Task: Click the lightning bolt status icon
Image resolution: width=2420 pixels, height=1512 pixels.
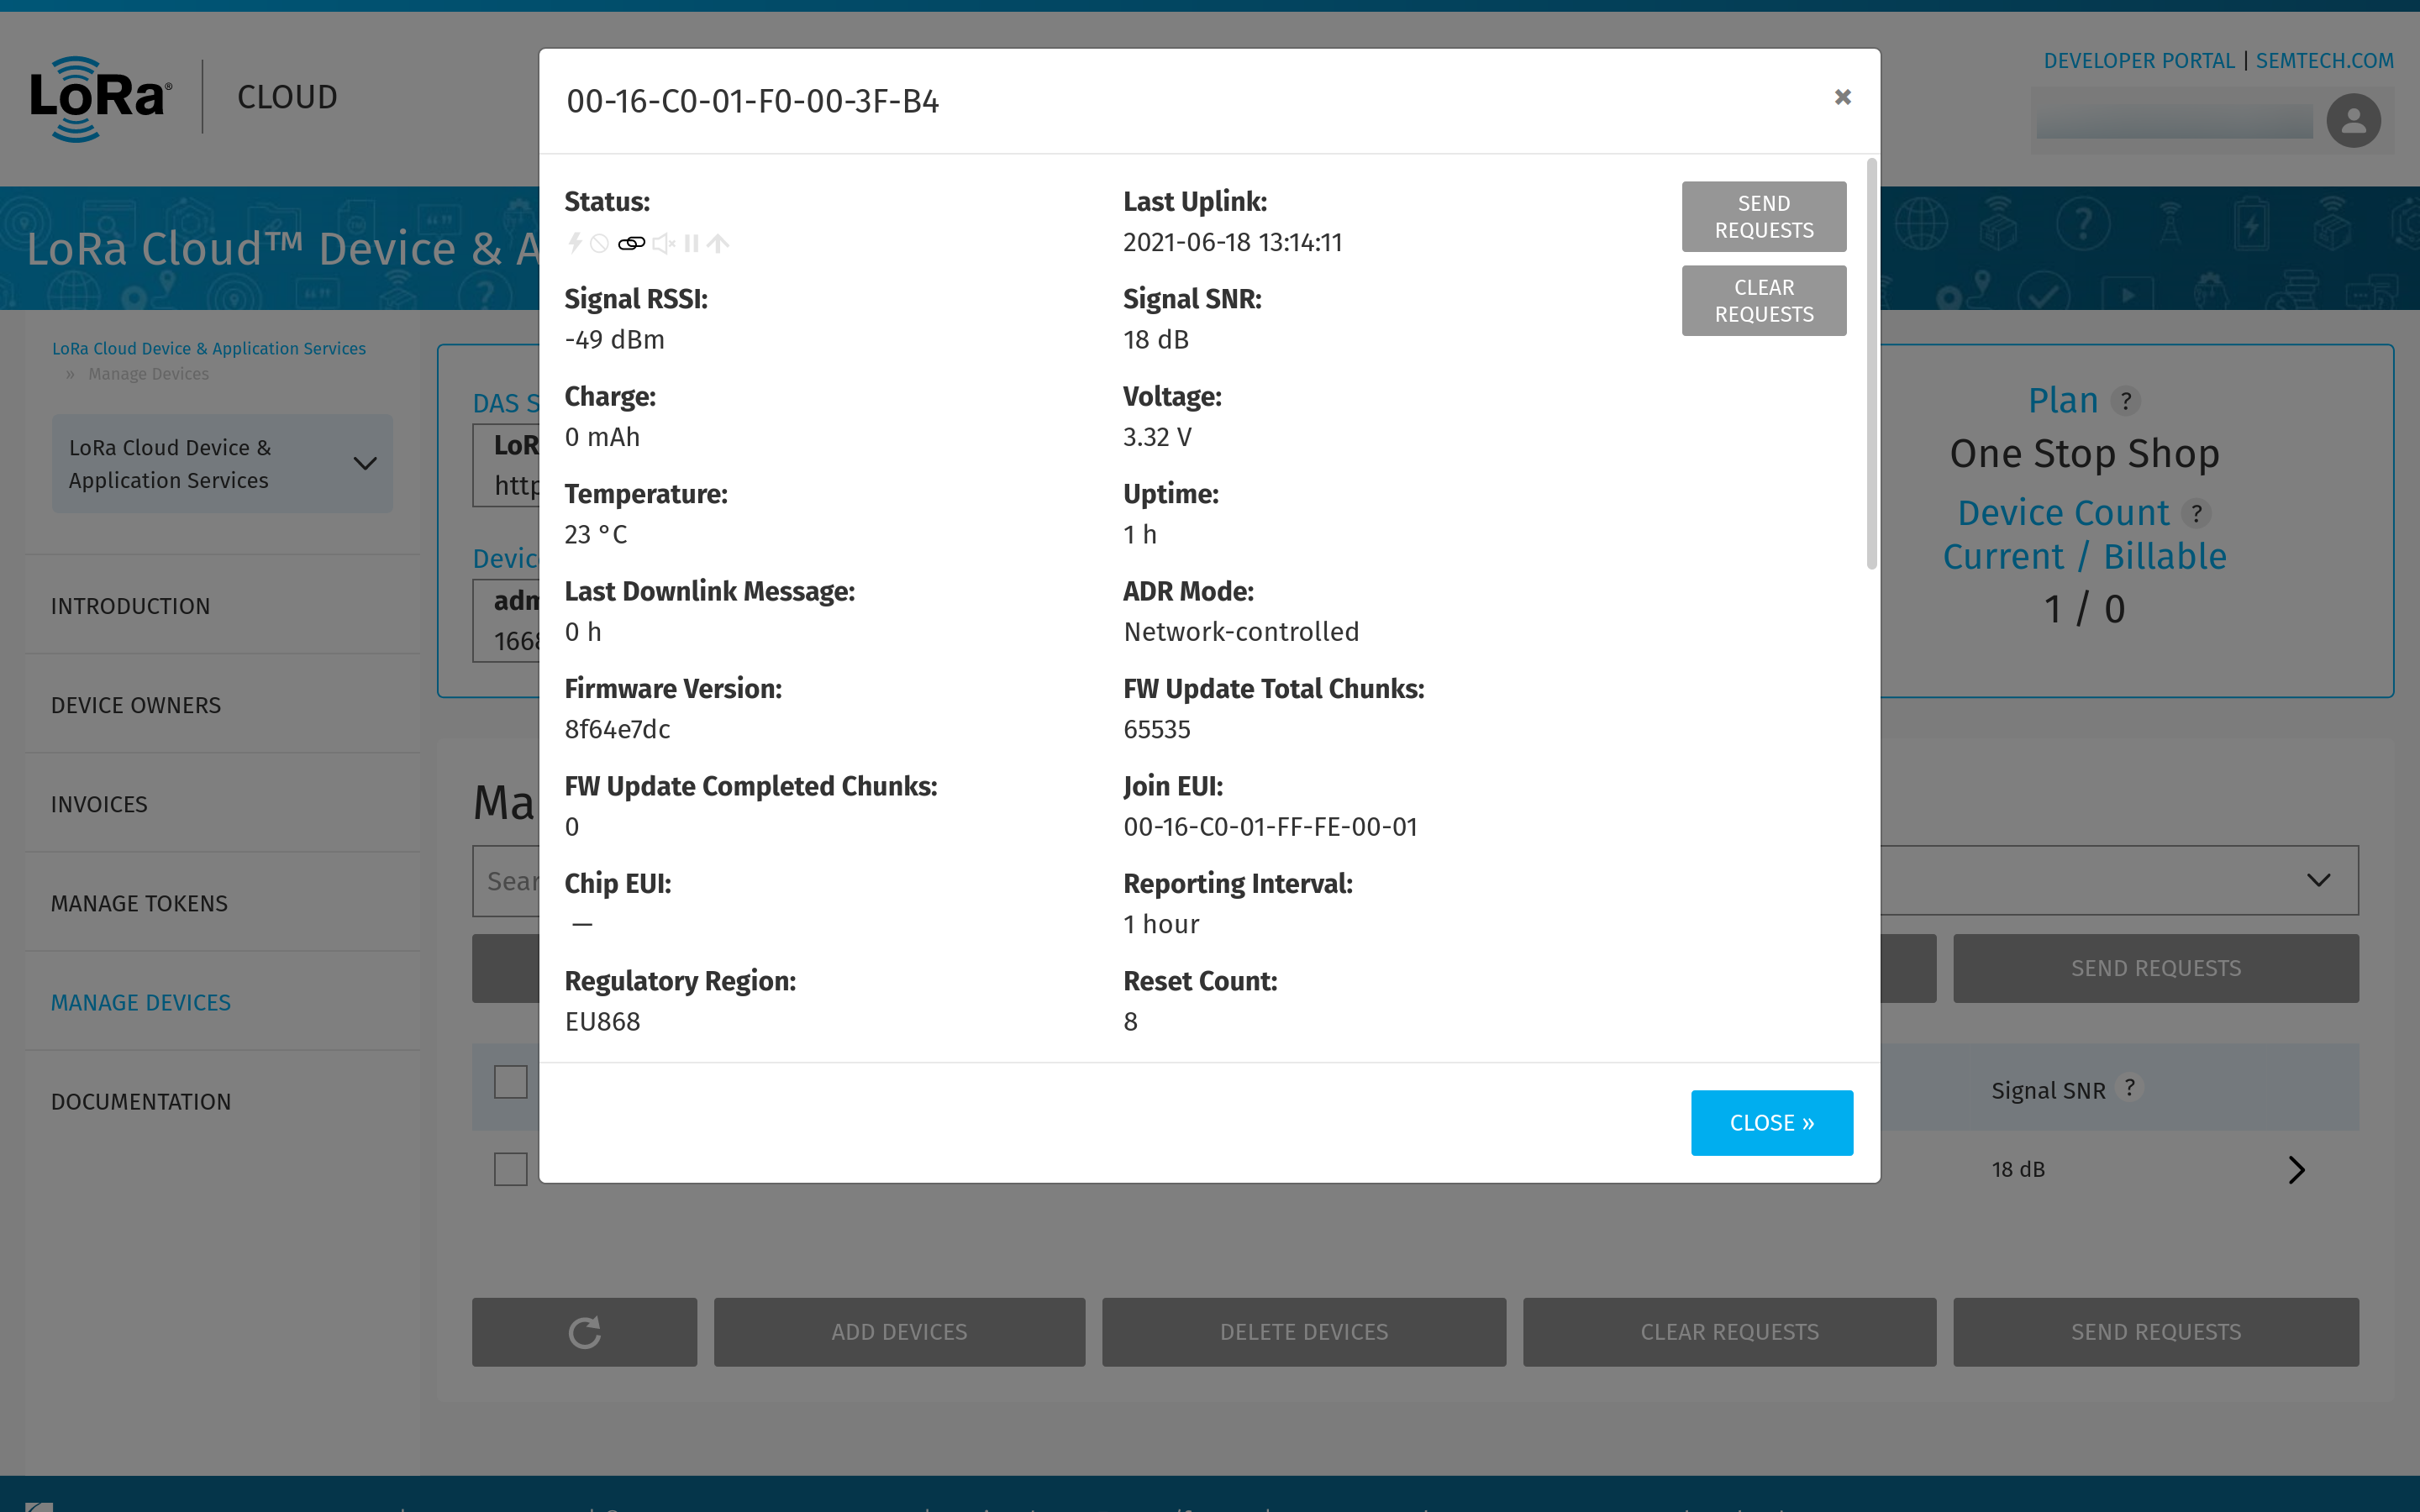Action: pos(575,243)
